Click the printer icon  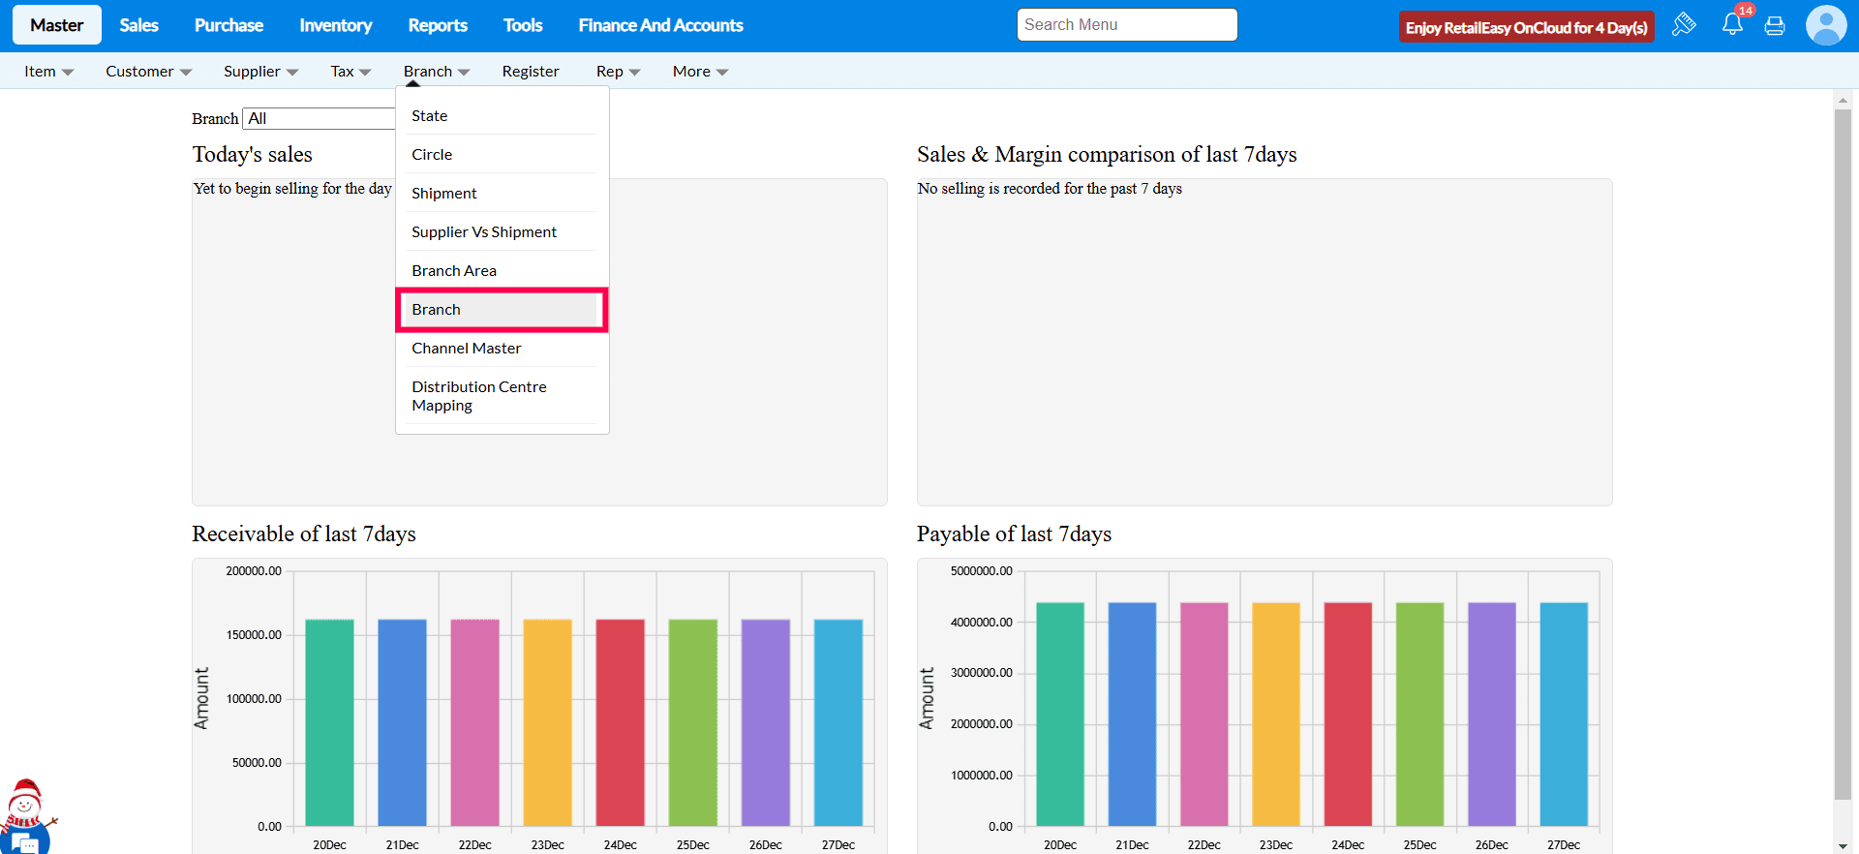[1775, 26]
